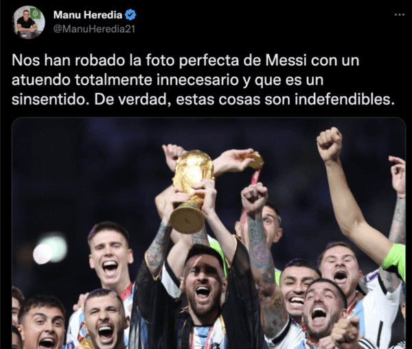Click the word 'indefendibles' in the tweet
Screen dimensions: 412x349
[344, 100]
